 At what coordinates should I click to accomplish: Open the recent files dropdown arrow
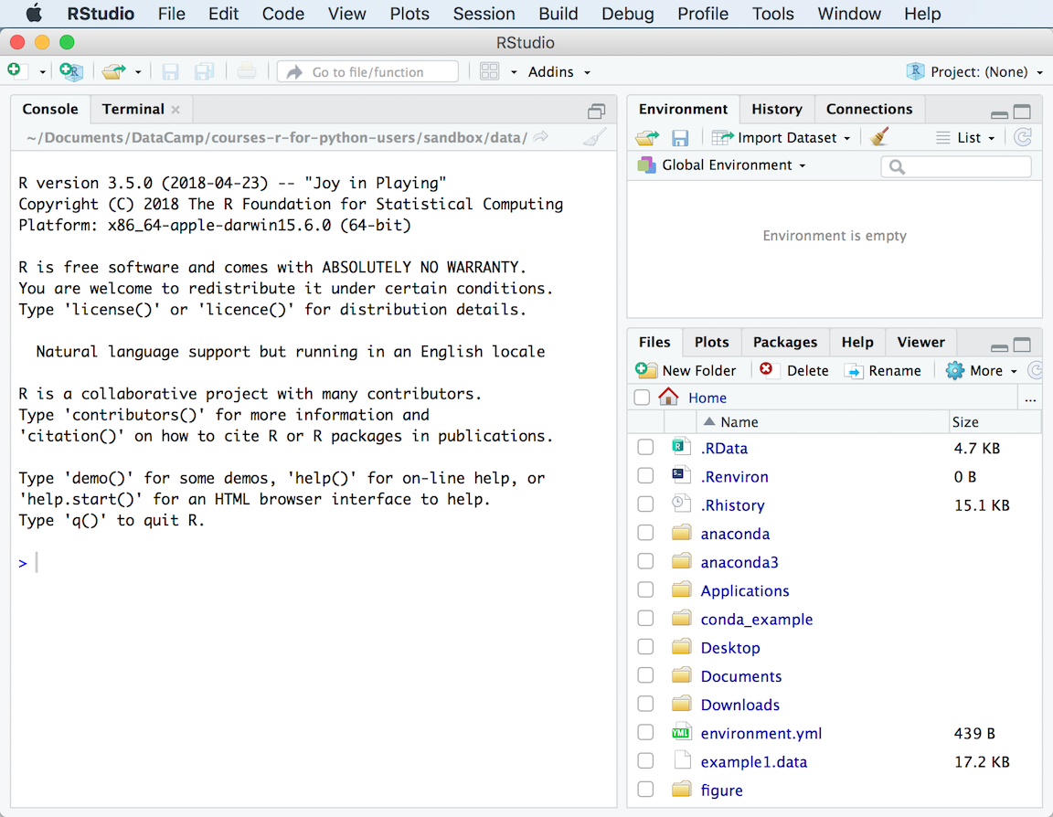(x=138, y=72)
